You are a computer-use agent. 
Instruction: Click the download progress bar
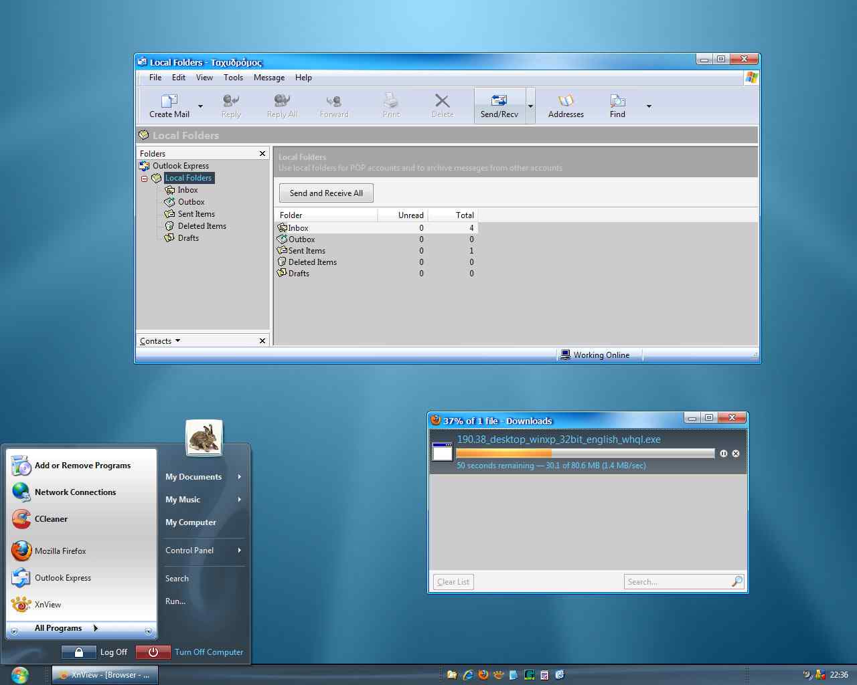click(x=585, y=454)
